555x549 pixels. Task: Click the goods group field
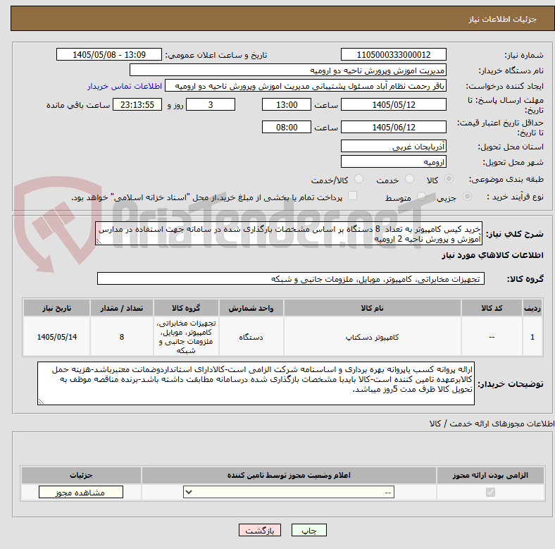click(291, 279)
